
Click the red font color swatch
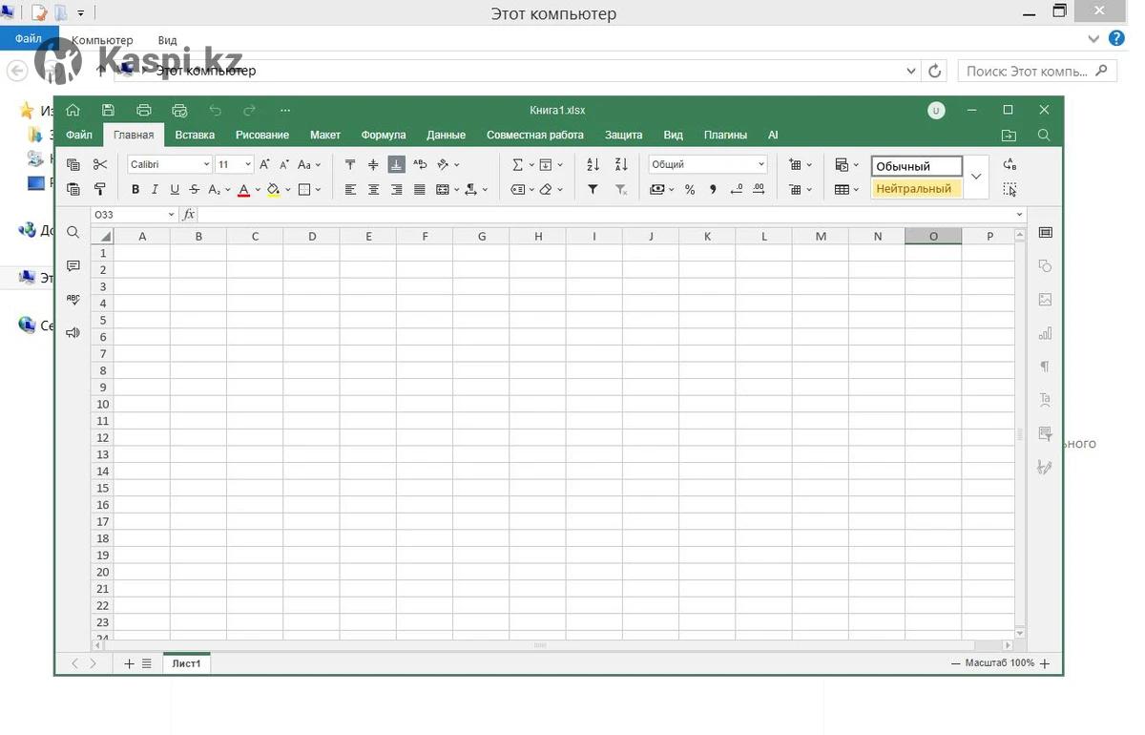pyautogui.click(x=243, y=190)
